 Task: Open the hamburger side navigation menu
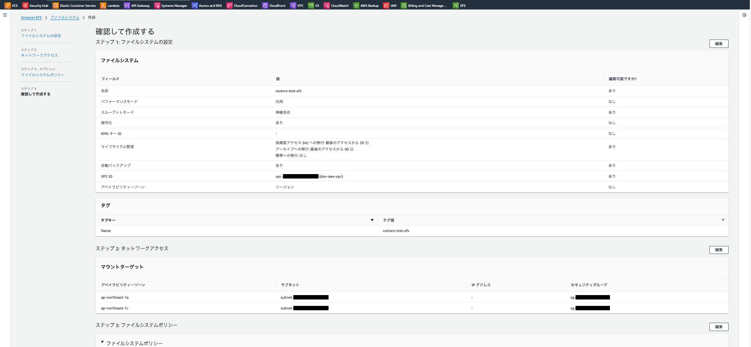click(x=5, y=15)
